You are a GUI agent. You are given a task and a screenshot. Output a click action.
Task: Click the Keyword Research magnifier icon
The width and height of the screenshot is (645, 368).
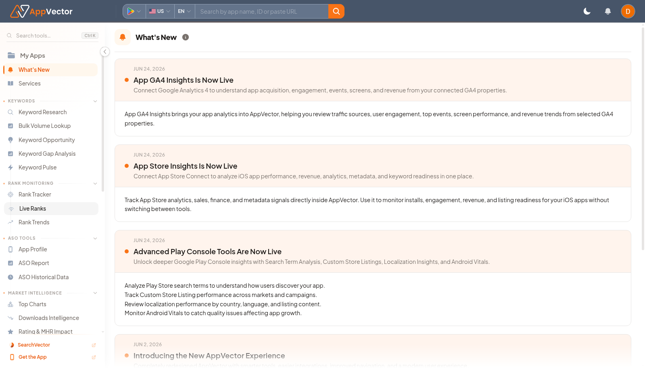(x=10, y=112)
